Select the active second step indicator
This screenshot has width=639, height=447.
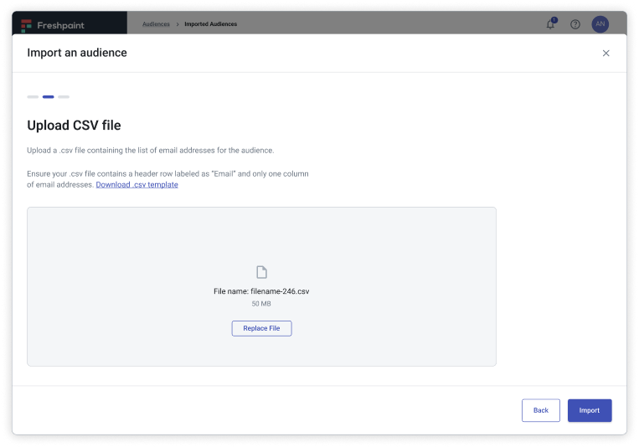pos(49,97)
